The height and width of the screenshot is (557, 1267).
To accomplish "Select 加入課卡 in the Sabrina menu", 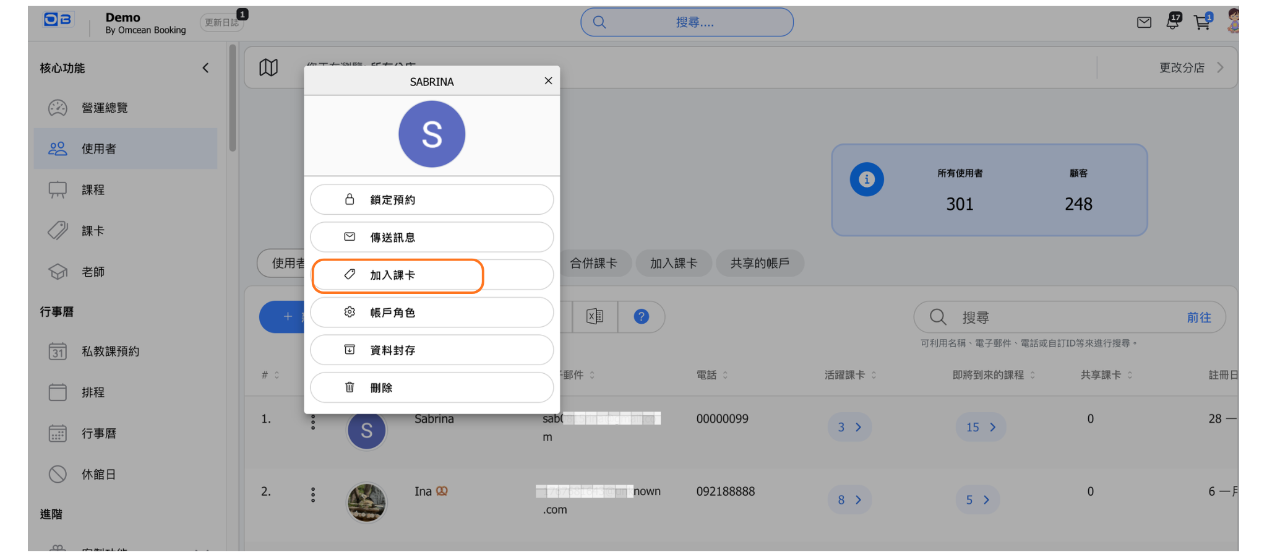I will click(x=431, y=275).
